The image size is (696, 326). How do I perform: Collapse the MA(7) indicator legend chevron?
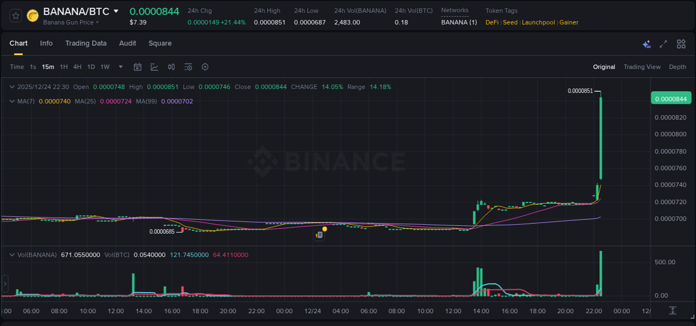(x=12, y=101)
